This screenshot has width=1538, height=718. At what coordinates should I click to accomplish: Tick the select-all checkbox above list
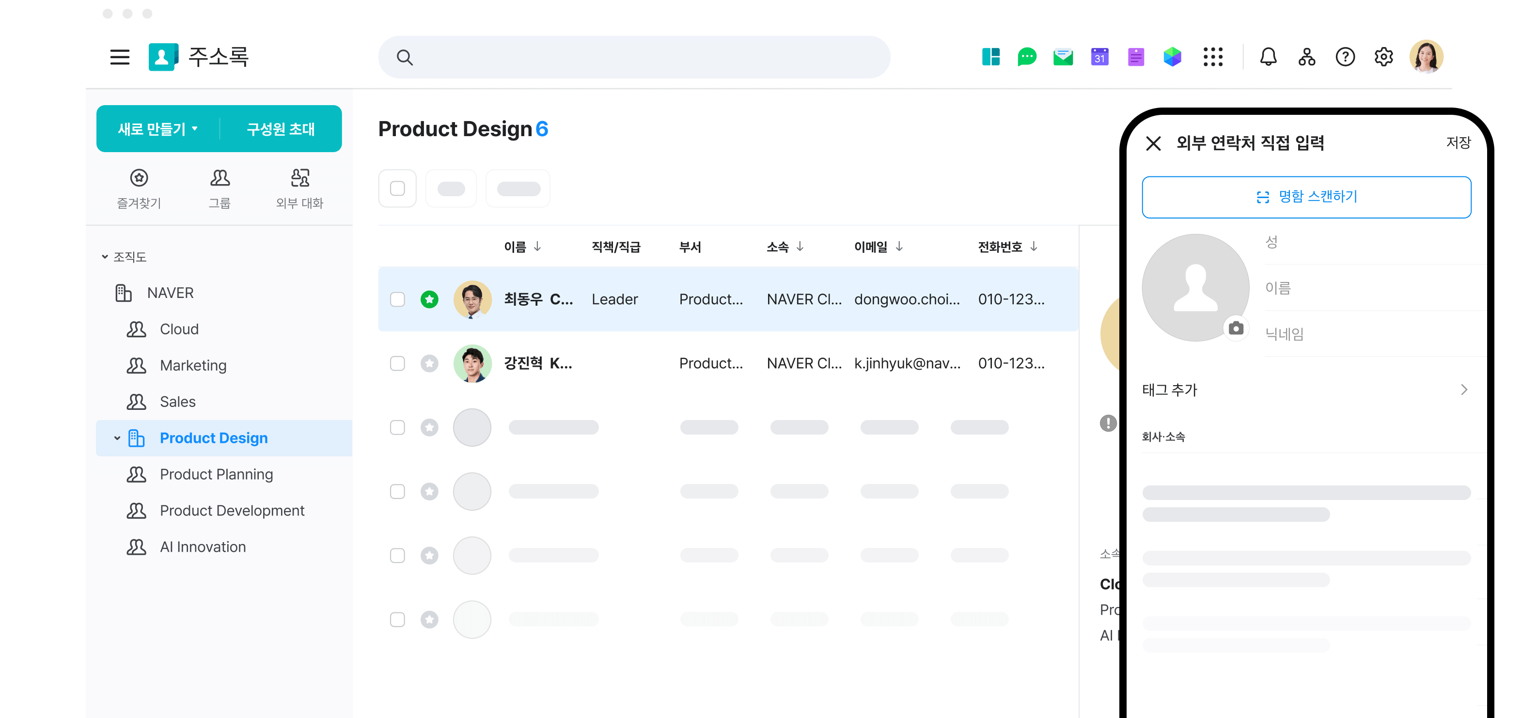[397, 188]
